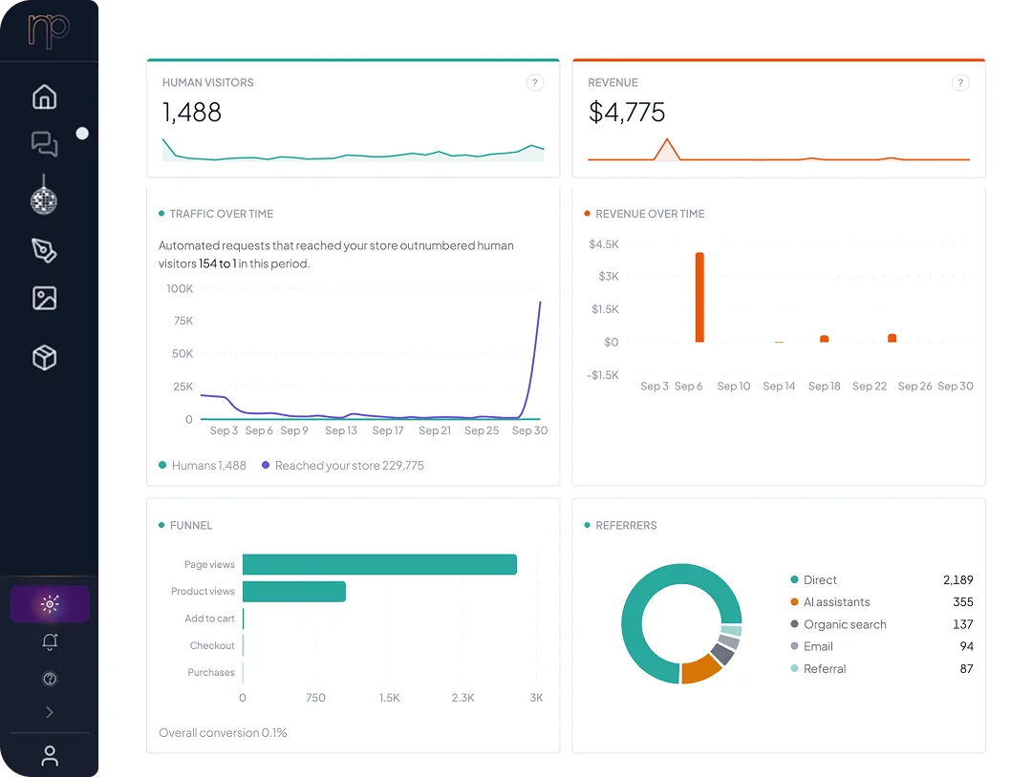
Task: Select the pen design tool icon
Action: click(x=44, y=250)
